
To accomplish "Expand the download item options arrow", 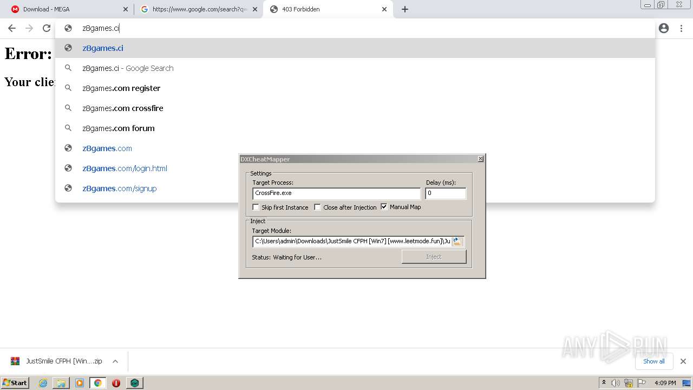I will (115, 361).
